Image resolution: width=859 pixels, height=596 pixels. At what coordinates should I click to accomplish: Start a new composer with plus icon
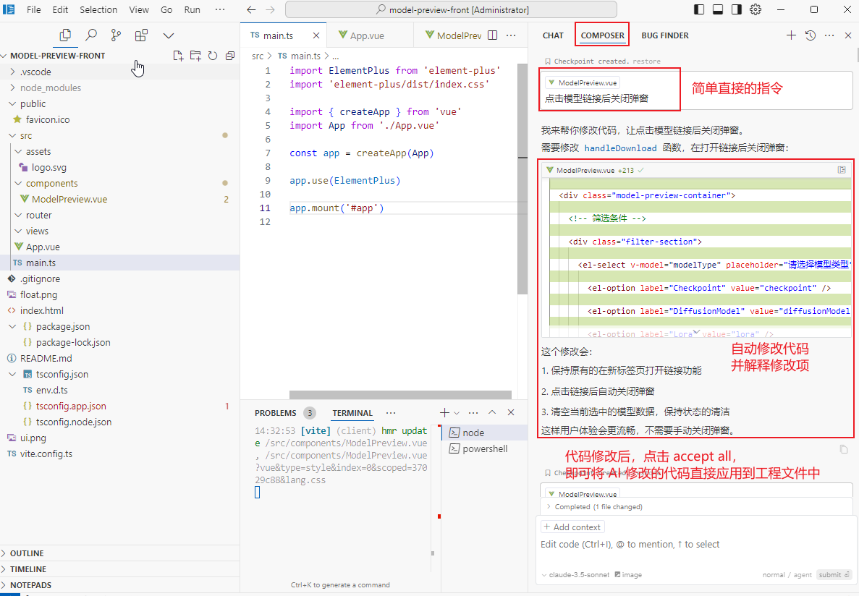[x=791, y=35]
